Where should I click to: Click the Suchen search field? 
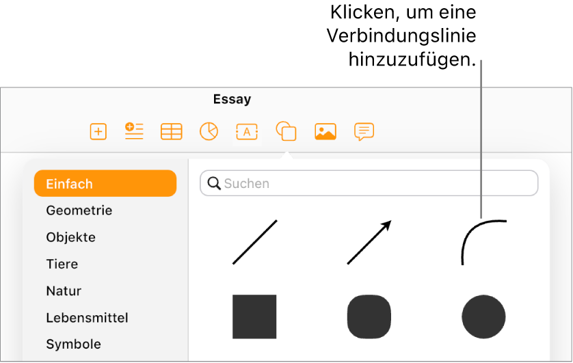pos(369,183)
